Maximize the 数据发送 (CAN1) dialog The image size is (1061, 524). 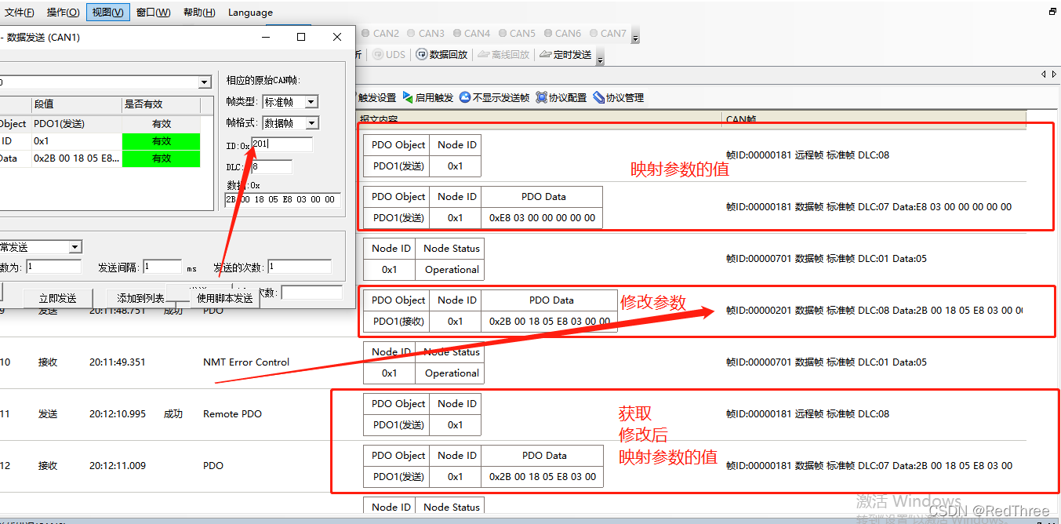[x=301, y=37]
